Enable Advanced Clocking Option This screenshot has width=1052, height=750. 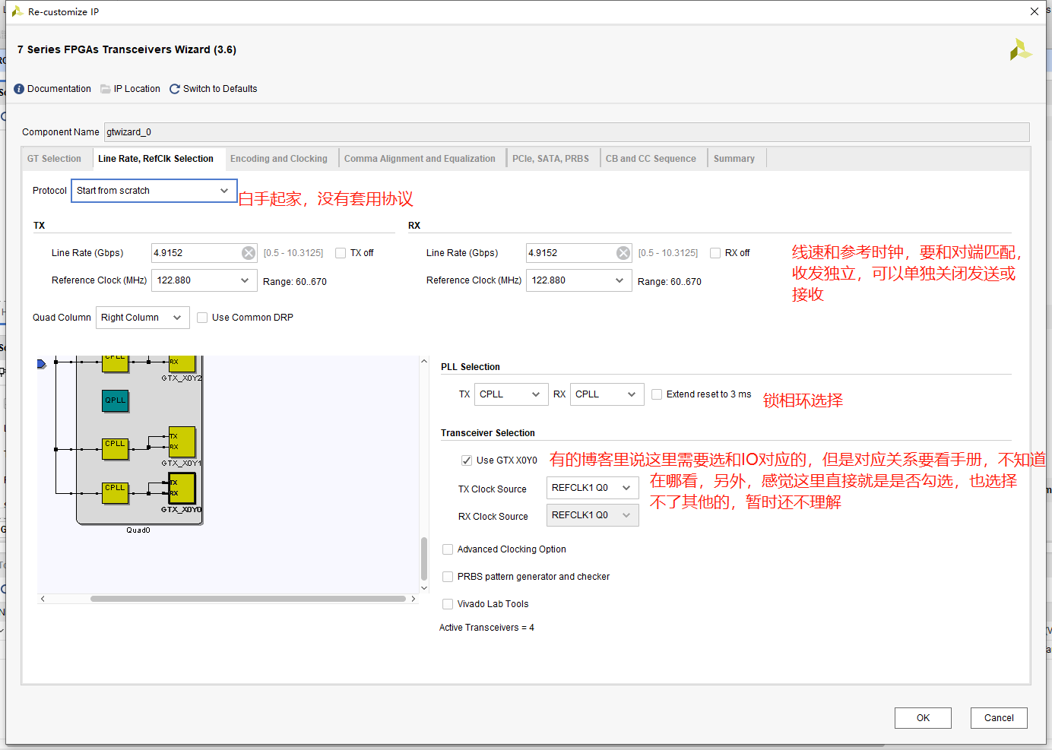(x=448, y=549)
